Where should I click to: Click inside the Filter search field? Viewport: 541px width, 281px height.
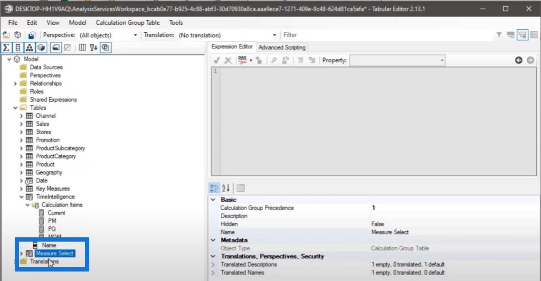pos(387,35)
